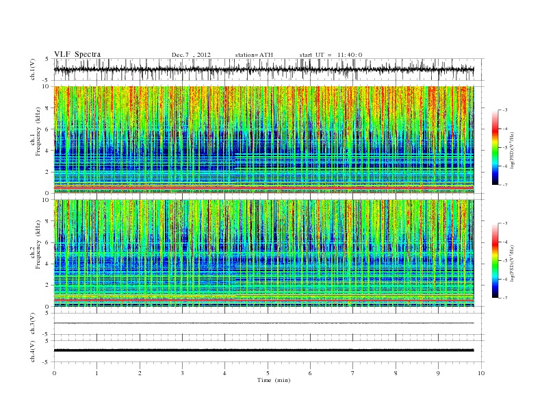This screenshot has height=419, width=542.
Task: Click time axis tick label "1"
Action: (96, 373)
